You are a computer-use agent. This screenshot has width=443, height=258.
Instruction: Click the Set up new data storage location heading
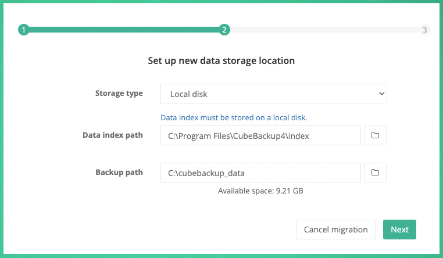pyautogui.click(x=221, y=60)
